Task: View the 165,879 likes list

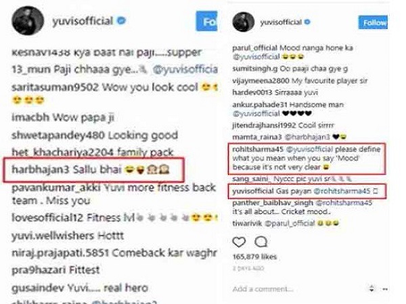Action: [254, 257]
